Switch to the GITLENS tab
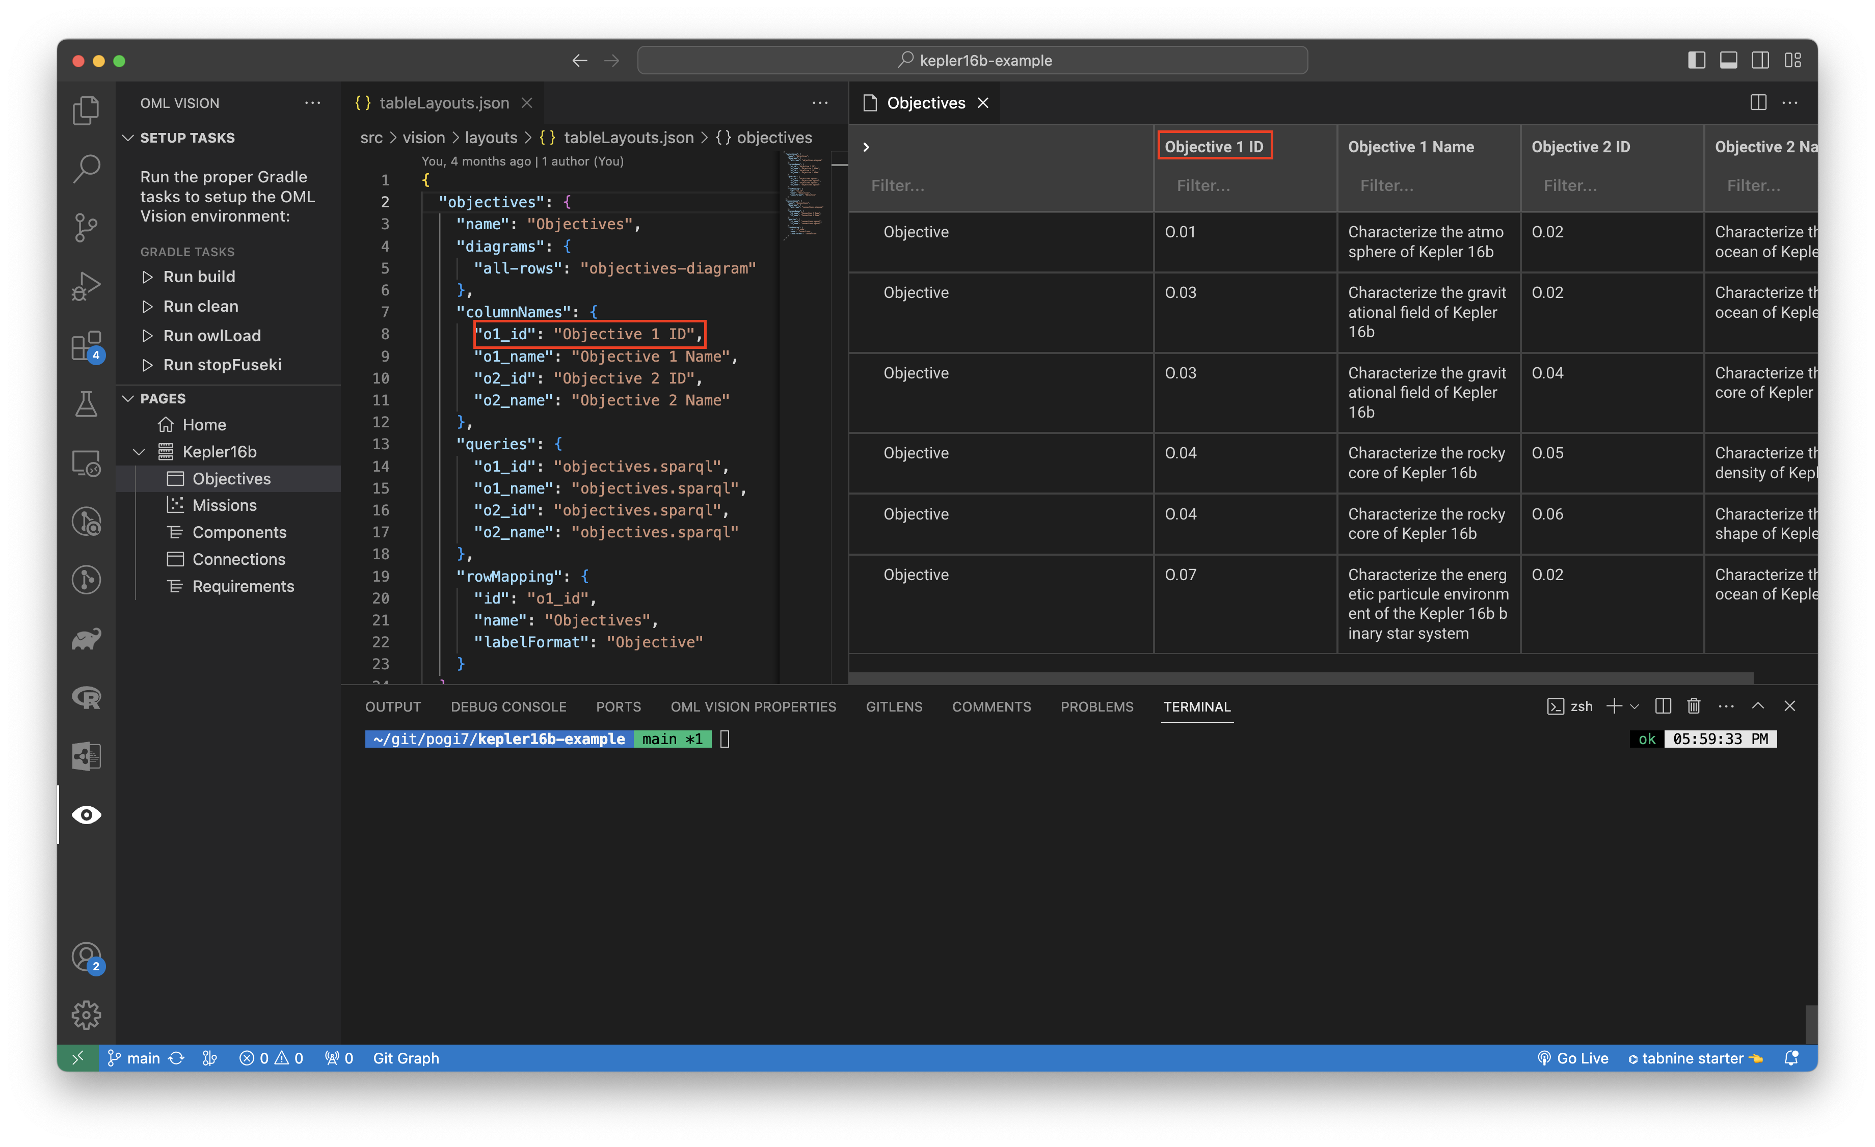Screen dimensions: 1875x1147 point(893,706)
